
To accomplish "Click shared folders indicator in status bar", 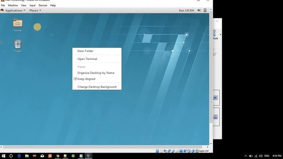I will pyautogui.click(x=177, y=151).
